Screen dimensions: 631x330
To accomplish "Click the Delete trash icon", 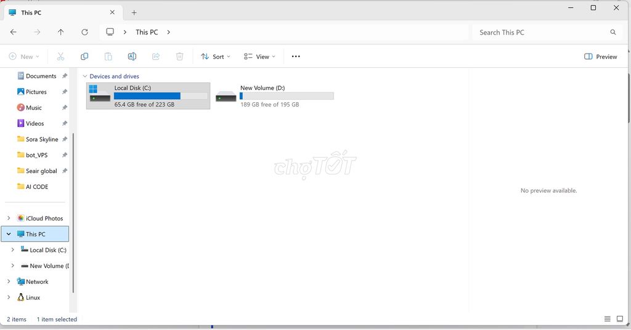I will (x=180, y=57).
